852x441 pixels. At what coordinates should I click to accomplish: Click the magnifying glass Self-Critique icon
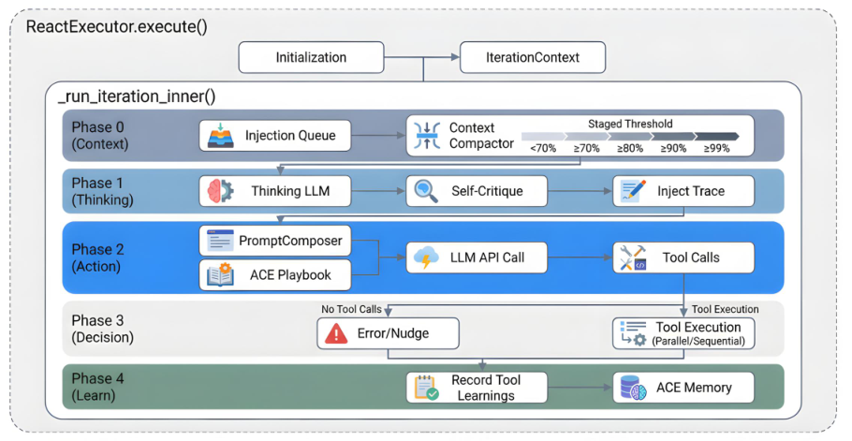pos(426,191)
